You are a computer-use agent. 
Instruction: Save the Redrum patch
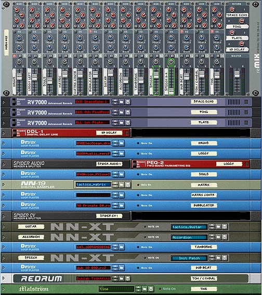click(127, 278)
